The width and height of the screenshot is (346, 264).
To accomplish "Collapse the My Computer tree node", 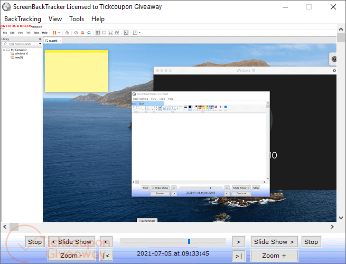I will coord(4,50).
